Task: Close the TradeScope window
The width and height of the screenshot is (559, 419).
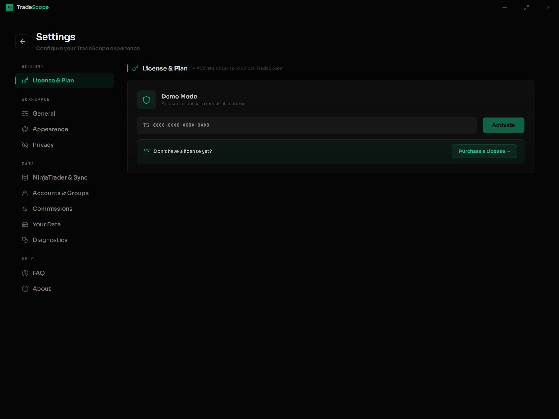Action: point(548,8)
